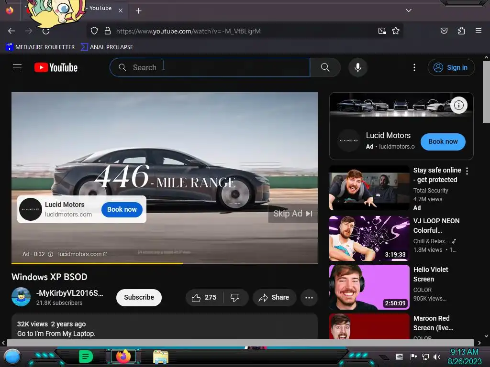Click the browser URL address field
The image size is (490, 367).
click(244, 31)
